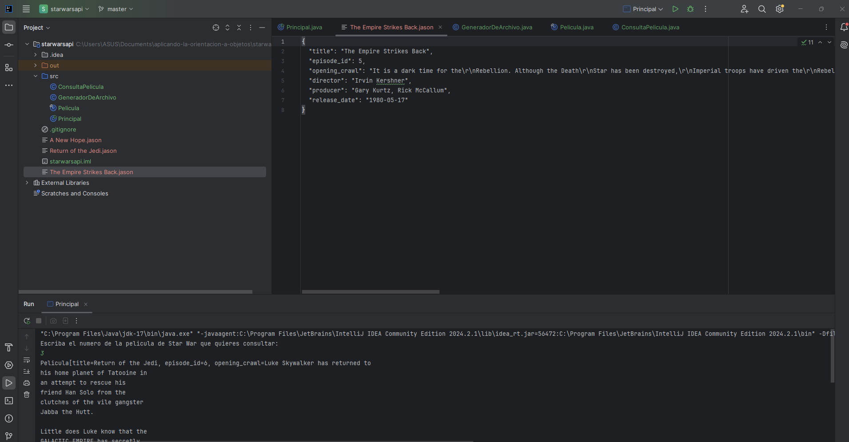Switch to Principal.java editor tab
The width and height of the screenshot is (849, 442).
point(300,27)
